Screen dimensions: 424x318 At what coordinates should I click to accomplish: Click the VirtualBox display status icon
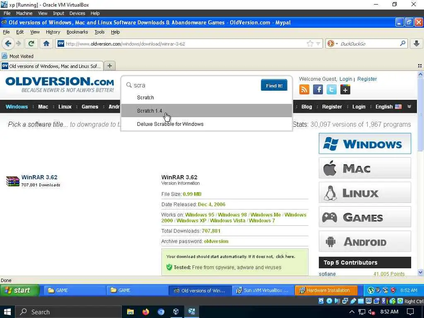(369, 301)
